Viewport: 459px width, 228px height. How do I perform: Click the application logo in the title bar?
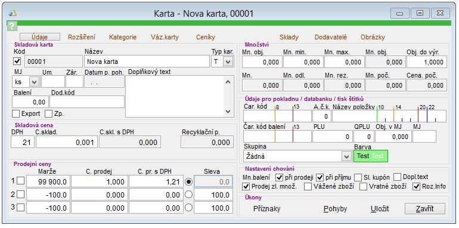[13, 13]
